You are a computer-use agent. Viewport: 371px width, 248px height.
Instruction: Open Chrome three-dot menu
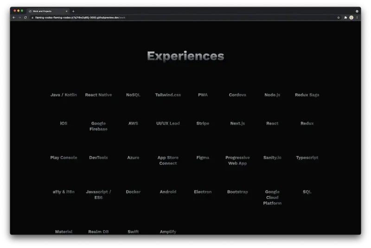(x=357, y=18)
